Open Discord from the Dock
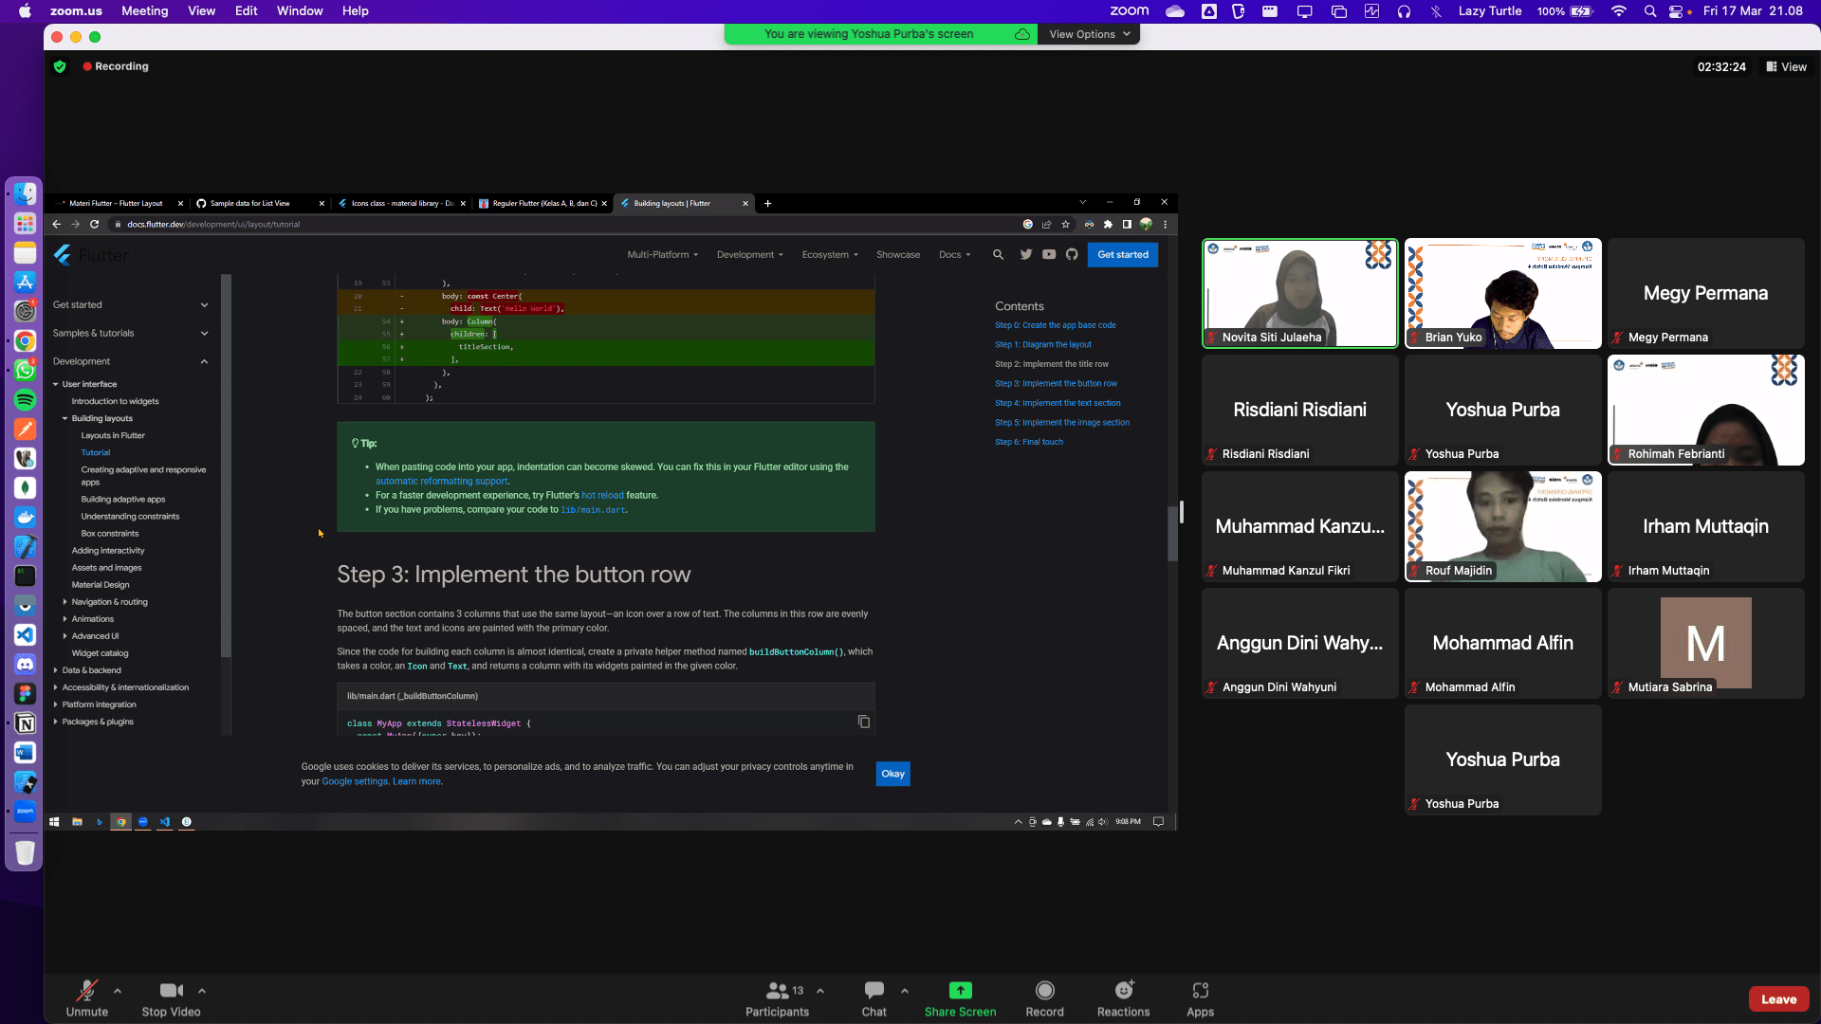 [x=25, y=665]
